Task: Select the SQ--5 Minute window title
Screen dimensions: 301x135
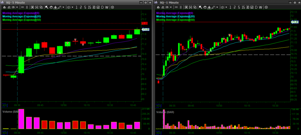Action: point(15,2)
